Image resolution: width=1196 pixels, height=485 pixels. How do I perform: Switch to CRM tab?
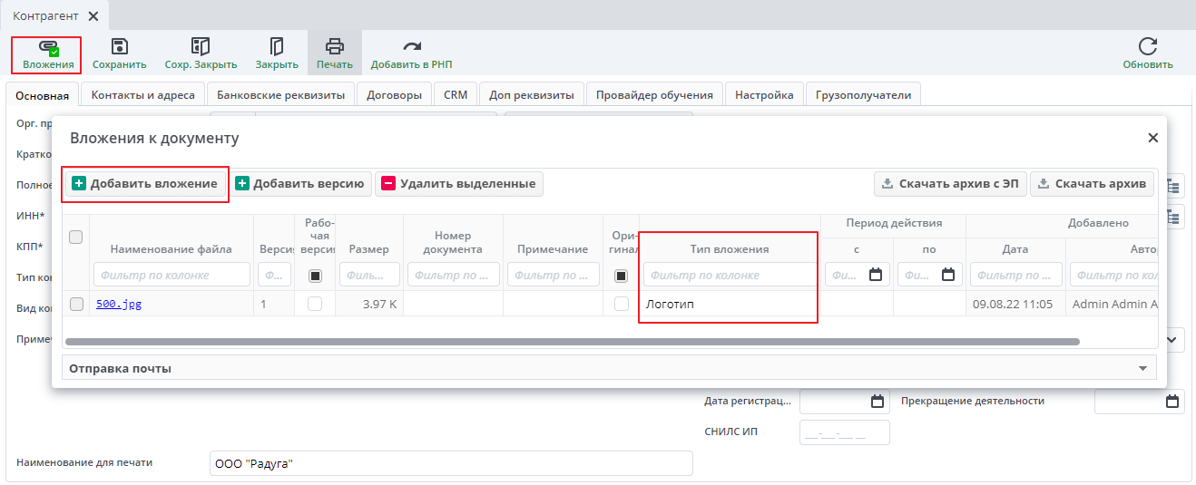pos(456,94)
